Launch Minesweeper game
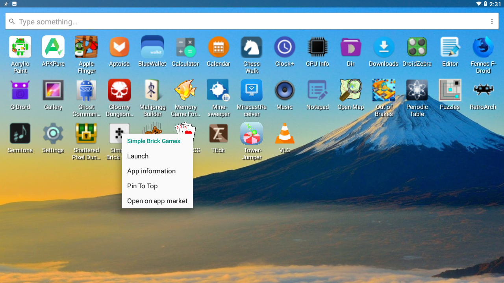This screenshot has width=504, height=283. click(219, 90)
